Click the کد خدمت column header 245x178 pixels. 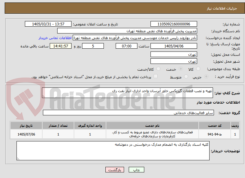coord(215,126)
